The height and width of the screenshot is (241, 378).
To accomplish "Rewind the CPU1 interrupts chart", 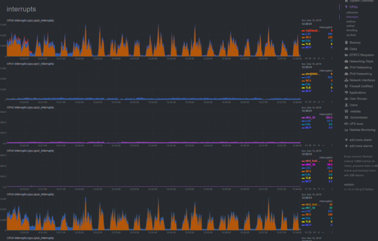I will [x=306, y=102].
